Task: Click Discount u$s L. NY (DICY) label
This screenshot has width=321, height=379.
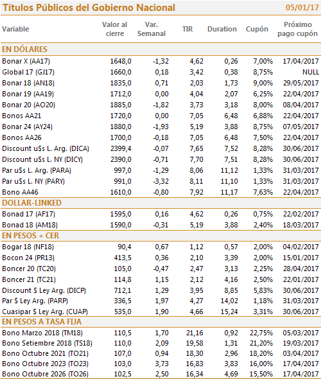Action: coord(42,159)
